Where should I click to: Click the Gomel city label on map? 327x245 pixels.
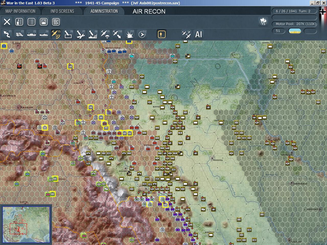(266, 43)
